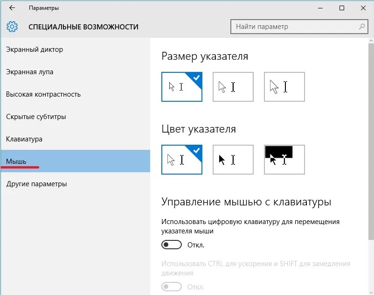
Task: Click scrollbar down arrow
Action: coord(371,292)
